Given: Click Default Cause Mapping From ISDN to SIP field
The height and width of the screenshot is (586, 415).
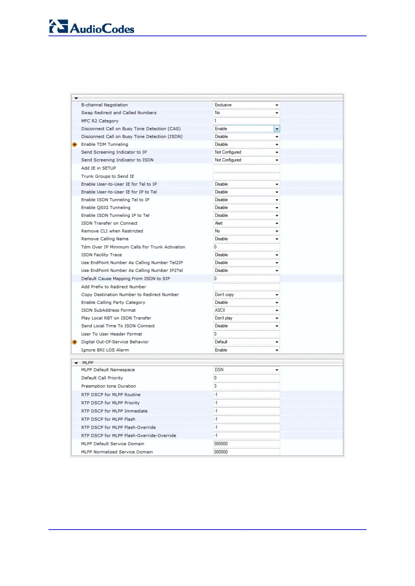Looking at the screenshot, I should 246,279.
